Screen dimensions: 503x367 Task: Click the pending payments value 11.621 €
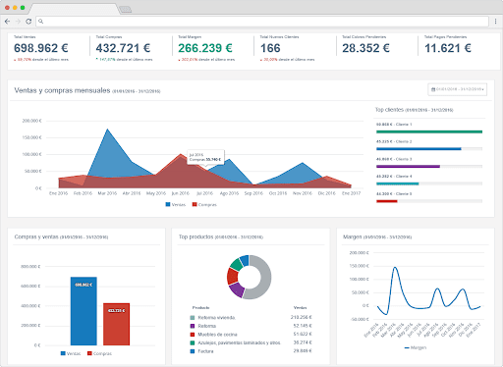click(448, 48)
